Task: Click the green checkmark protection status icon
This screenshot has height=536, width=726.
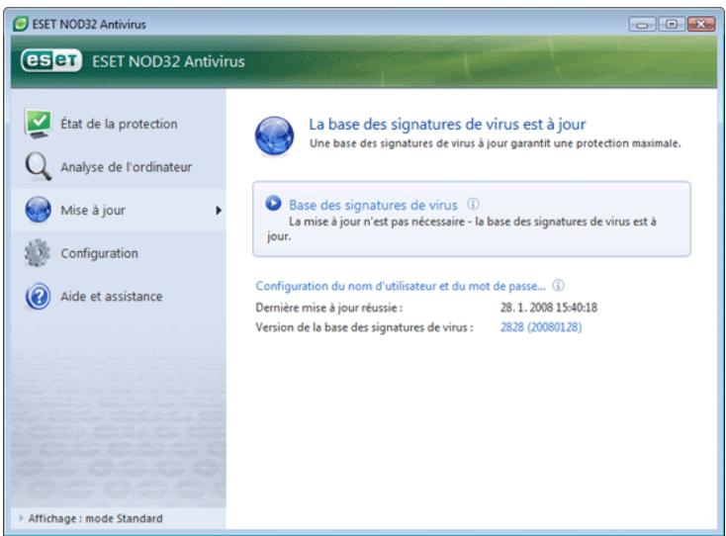Action: pos(38,124)
